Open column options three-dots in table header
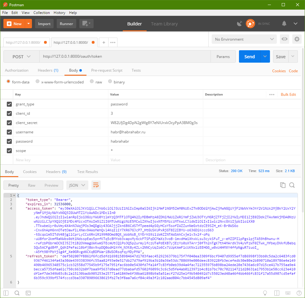Viewport: 305px width, 298px height. pos(272,94)
